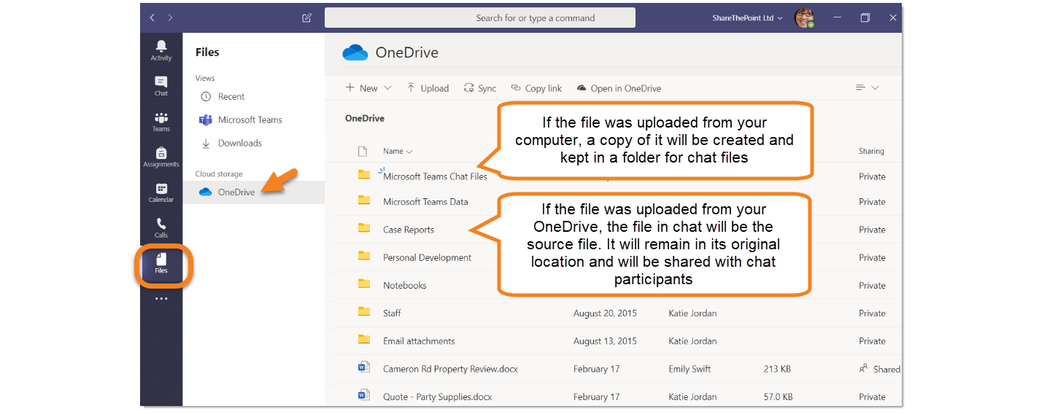
Task: Click Shared status of Cameron Rd file
Action: click(x=880, y=369)
